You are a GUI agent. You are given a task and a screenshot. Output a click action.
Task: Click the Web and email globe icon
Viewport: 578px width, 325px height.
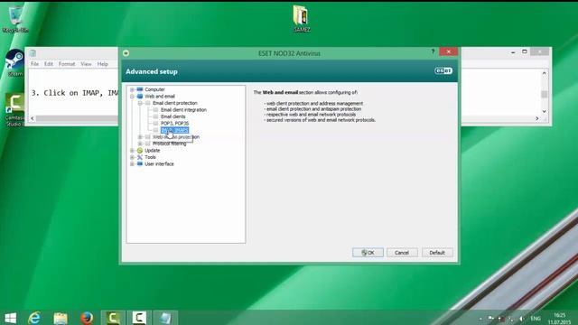click(x=140, y=97)
